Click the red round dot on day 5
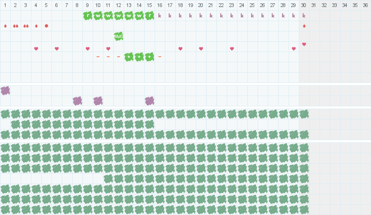This screenshot has width=371, height=215. click(x=46, y=26)
